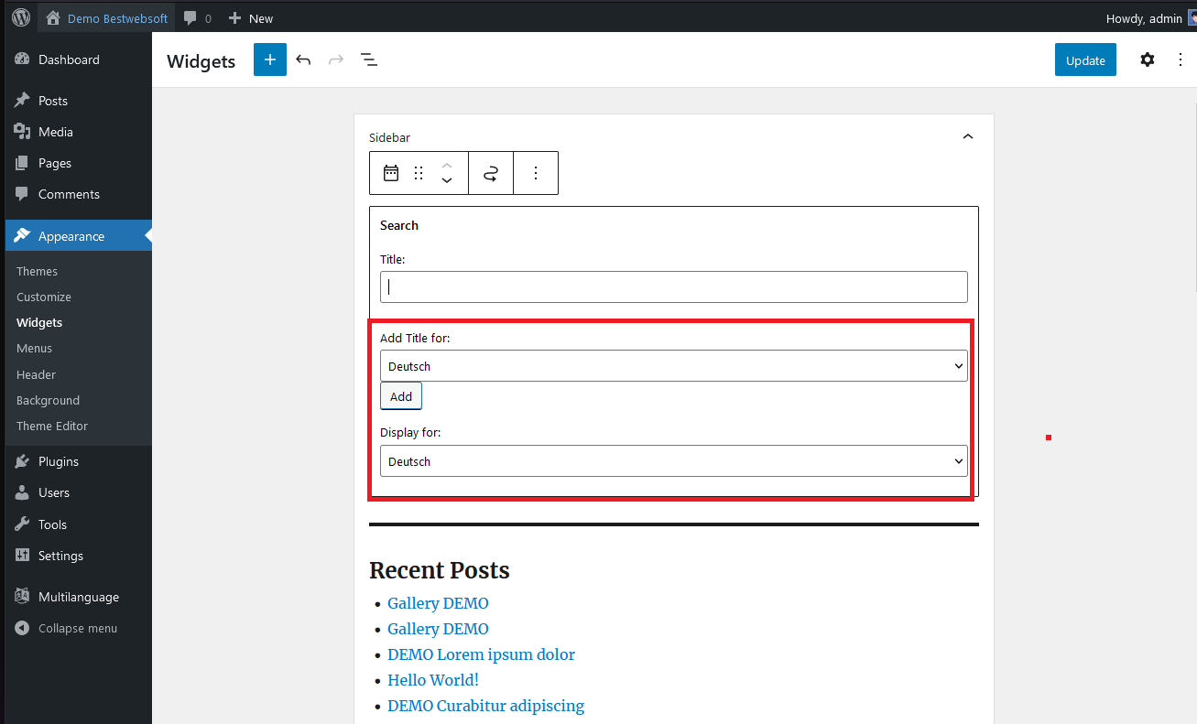
Task: Click the blue add block plus button
Action: [270, 59]
